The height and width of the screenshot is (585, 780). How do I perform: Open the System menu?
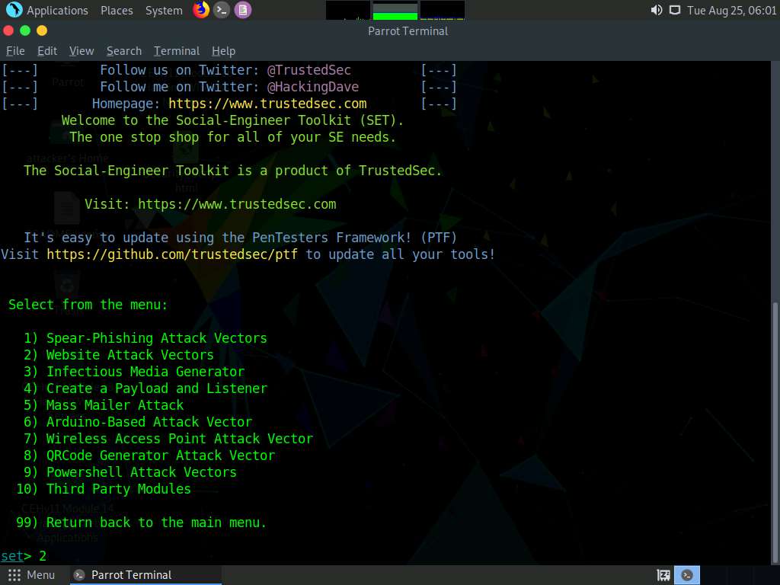165,11
